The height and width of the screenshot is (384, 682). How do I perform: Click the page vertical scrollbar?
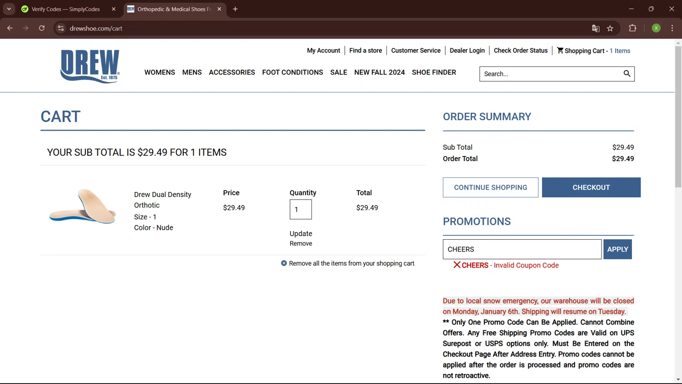[678, 116]
